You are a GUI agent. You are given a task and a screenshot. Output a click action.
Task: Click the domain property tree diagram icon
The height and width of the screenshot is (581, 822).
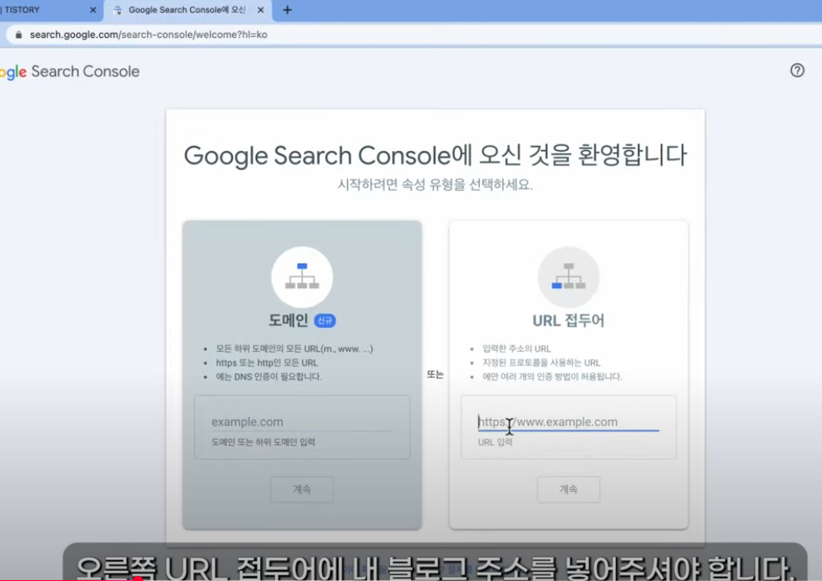click(301, 277)
